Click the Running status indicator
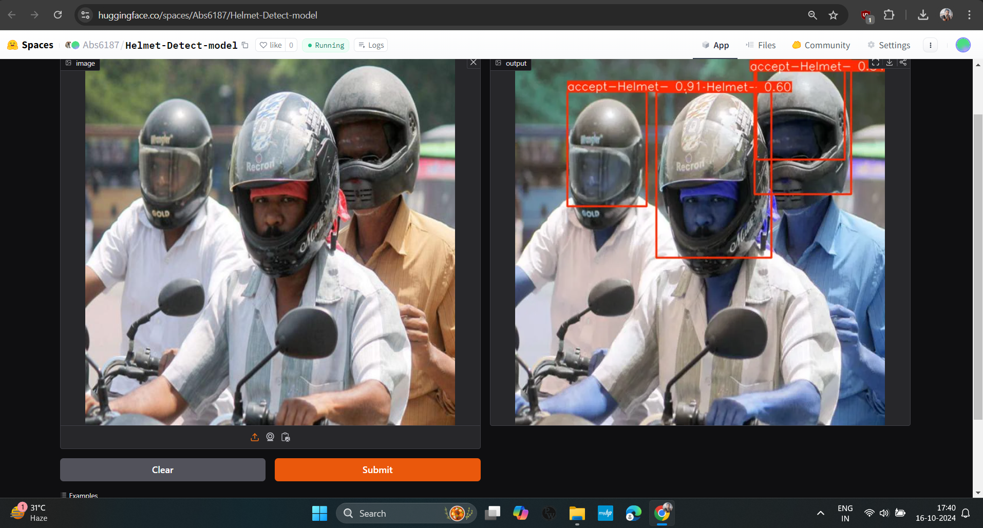This screenshot has height=528, width=983. coord(325,45)
